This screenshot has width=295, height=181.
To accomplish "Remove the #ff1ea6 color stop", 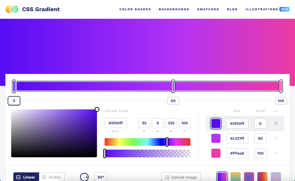I will pyautogui.click(x=276, y=153).
